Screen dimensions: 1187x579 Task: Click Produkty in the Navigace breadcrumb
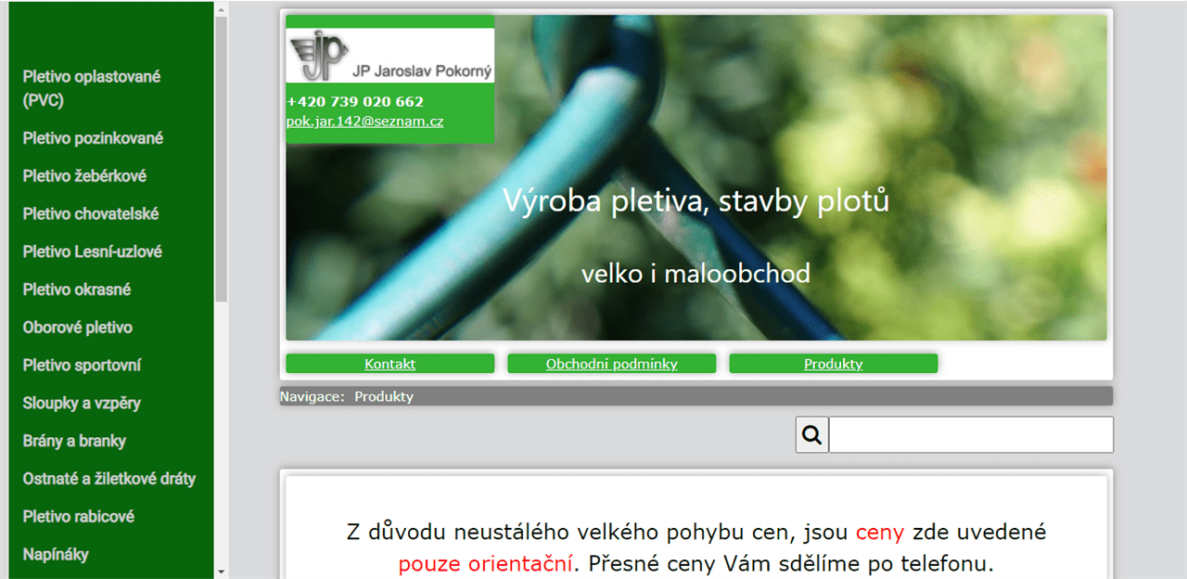pyautogui.click(x=384, y=396)
